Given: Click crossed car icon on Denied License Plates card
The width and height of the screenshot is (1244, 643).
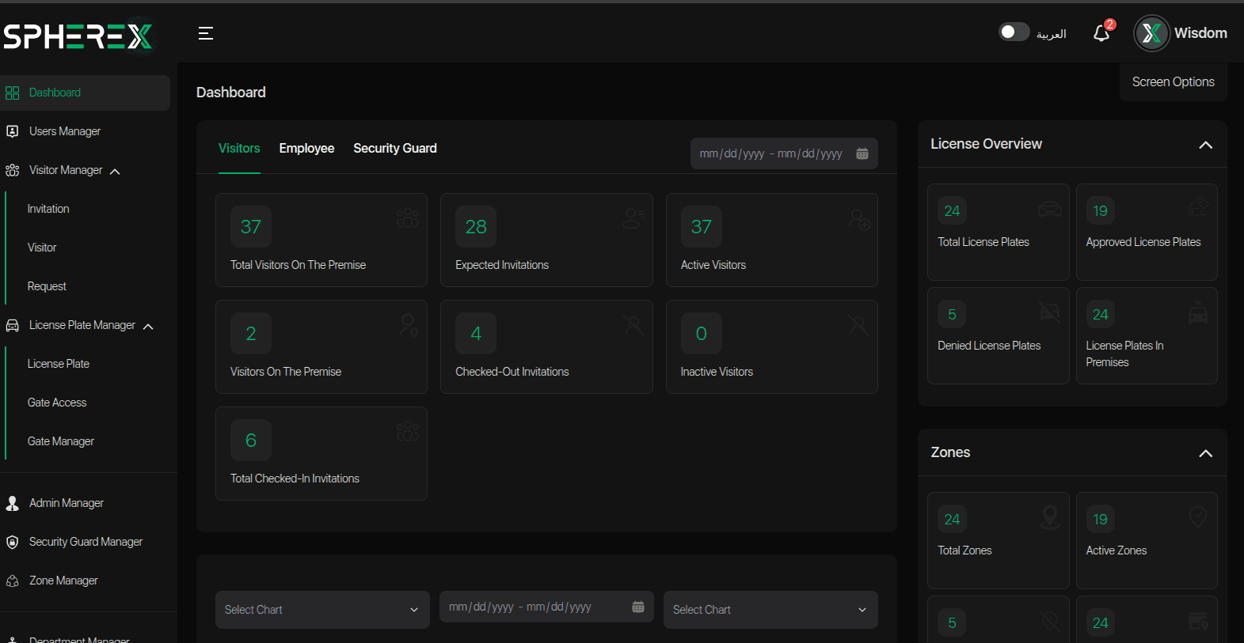Looking at the screenshot, I should (x=1050, y=312).
